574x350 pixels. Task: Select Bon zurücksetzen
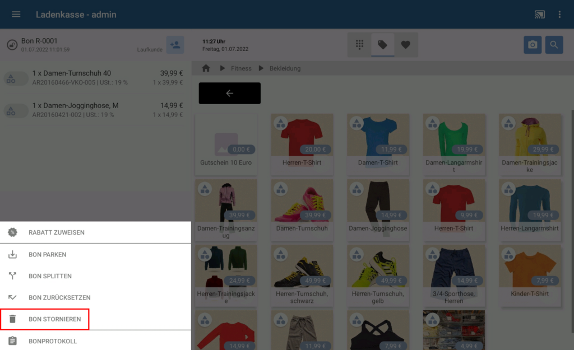59,298
